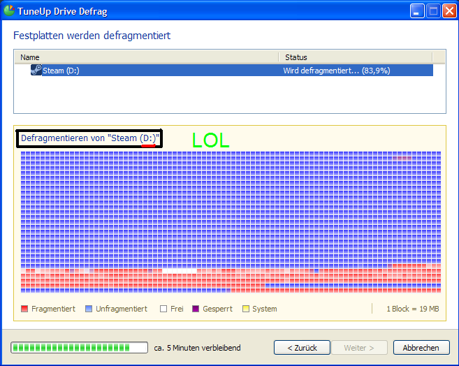Click the '1 Block = 19 MB' text
Screen dimensions: 459x366
(413, 309)
